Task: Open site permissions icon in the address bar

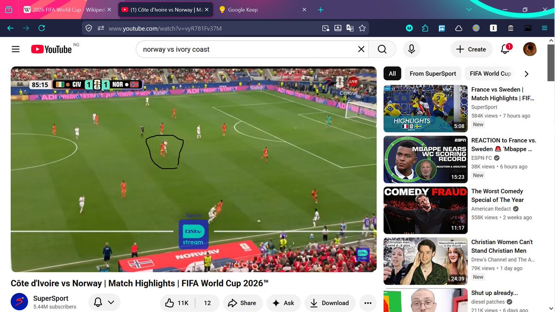Action: point(101,28)
